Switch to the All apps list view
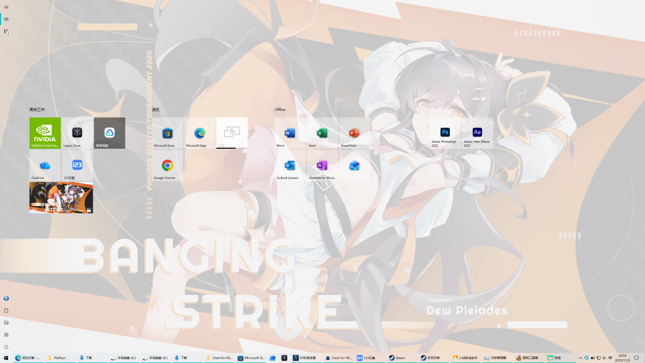This screenshot has width=645, height=363. pyautogui.click(x=6, y=32)
